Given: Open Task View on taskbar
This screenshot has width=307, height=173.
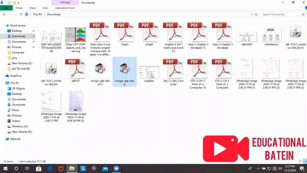Looking at the screenshot, I should pos(27,169).
